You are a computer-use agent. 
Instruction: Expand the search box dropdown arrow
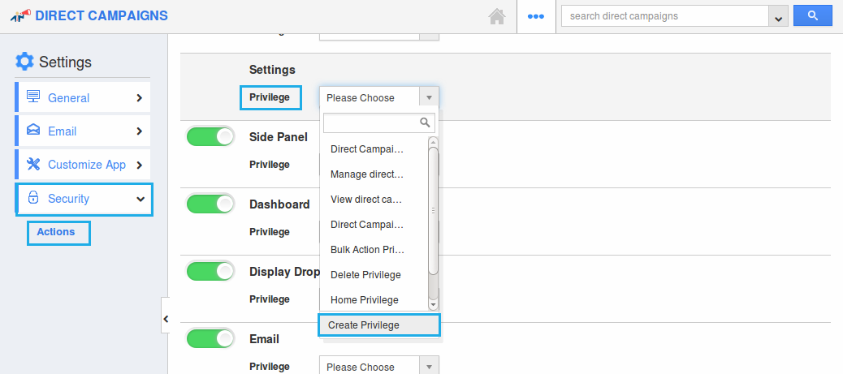780,17
